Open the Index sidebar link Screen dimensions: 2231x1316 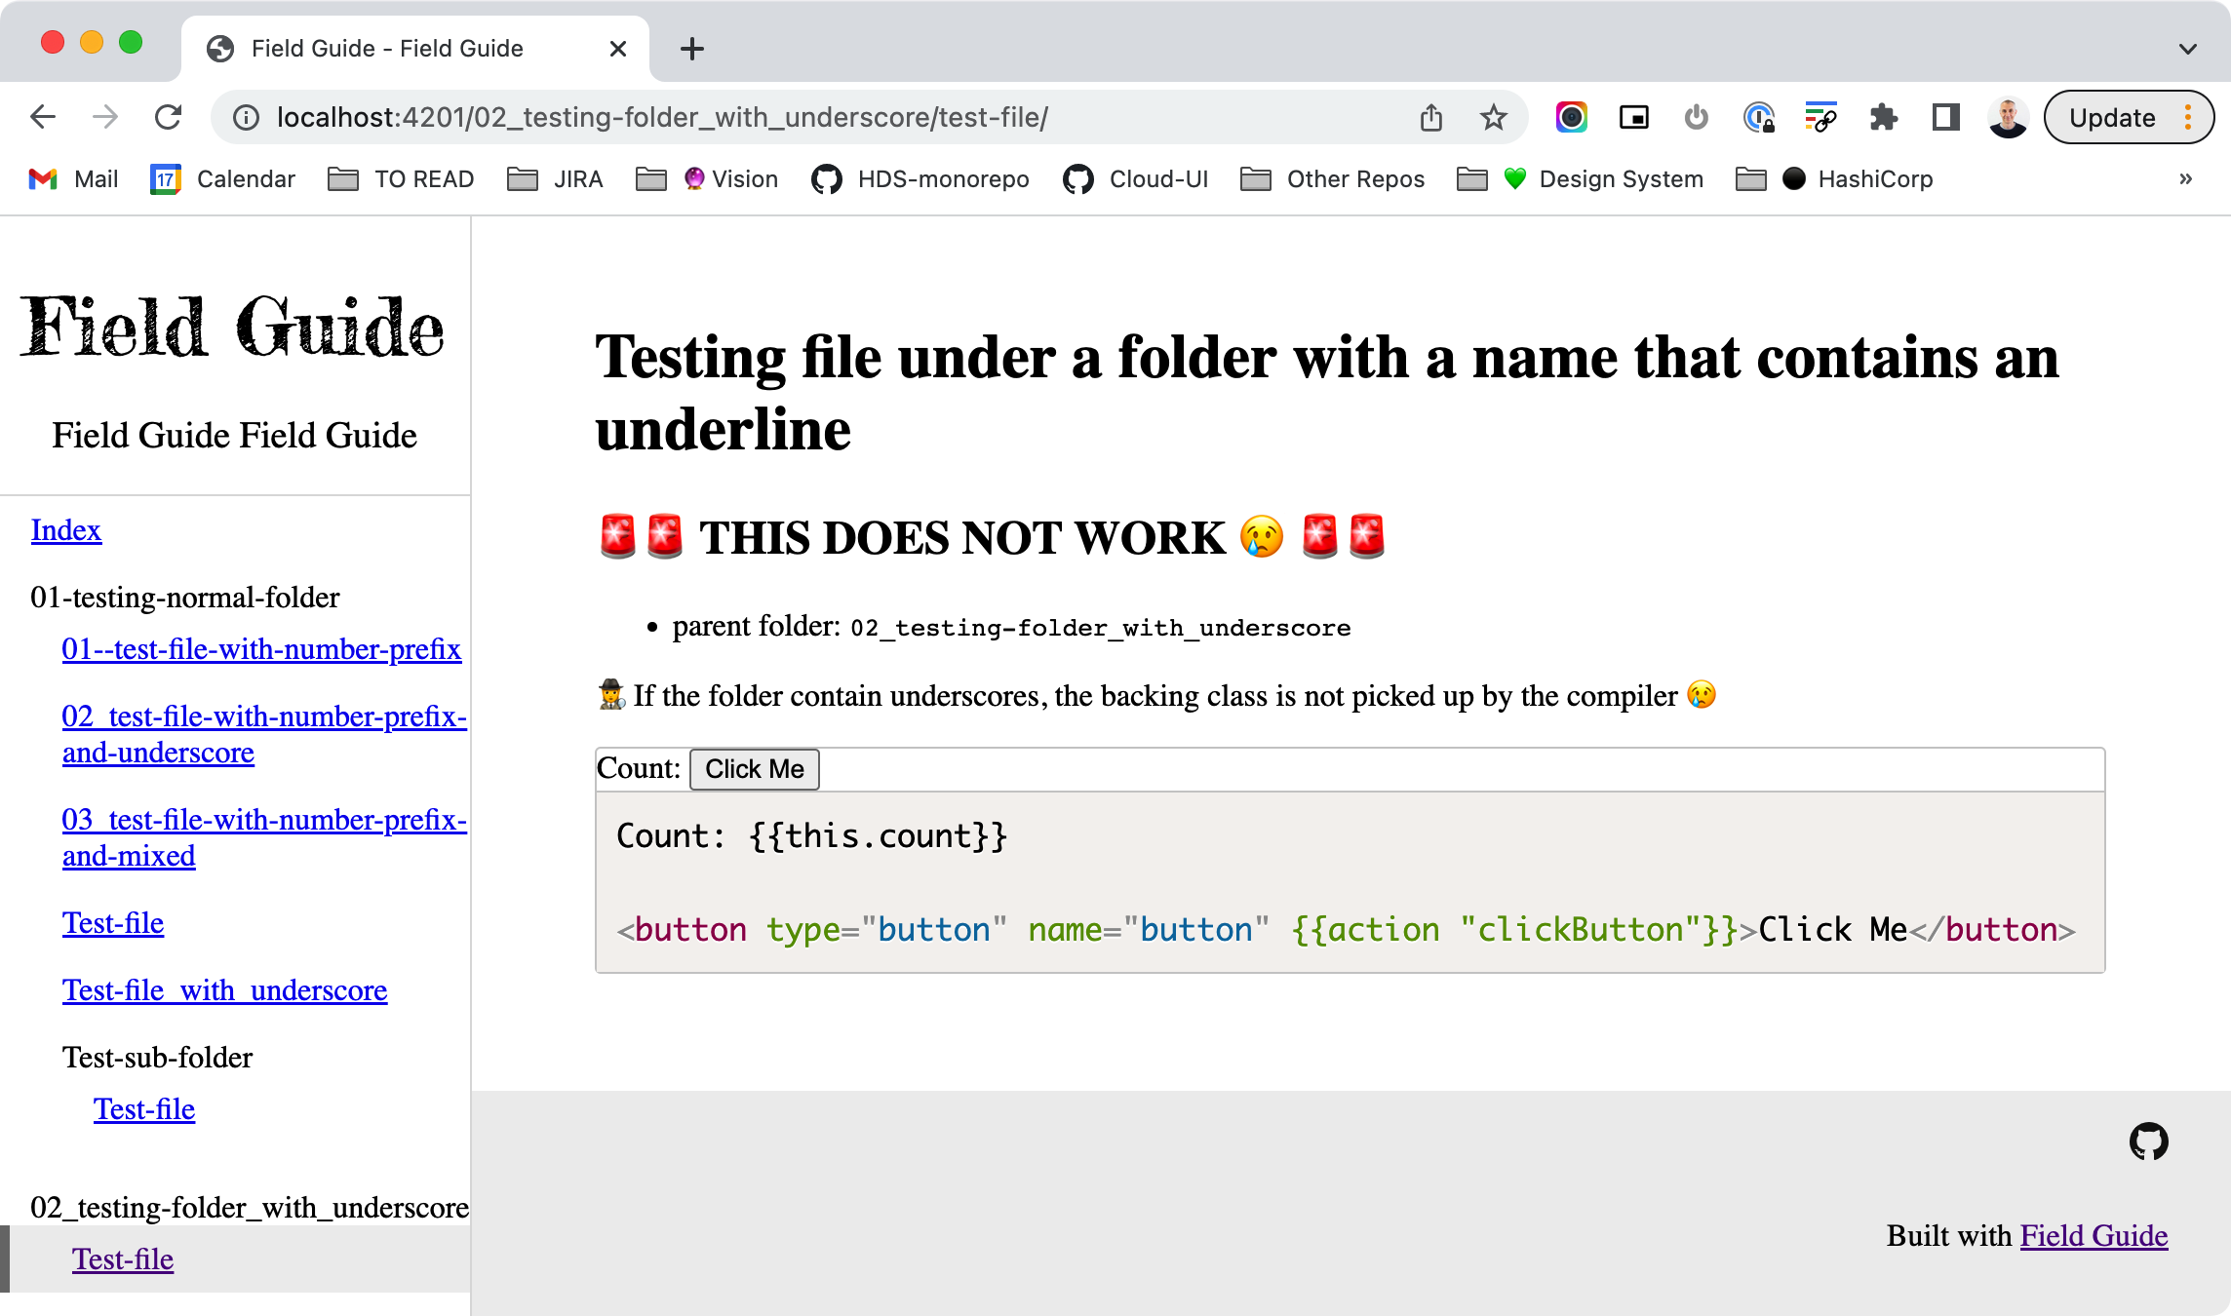point(65,530)
